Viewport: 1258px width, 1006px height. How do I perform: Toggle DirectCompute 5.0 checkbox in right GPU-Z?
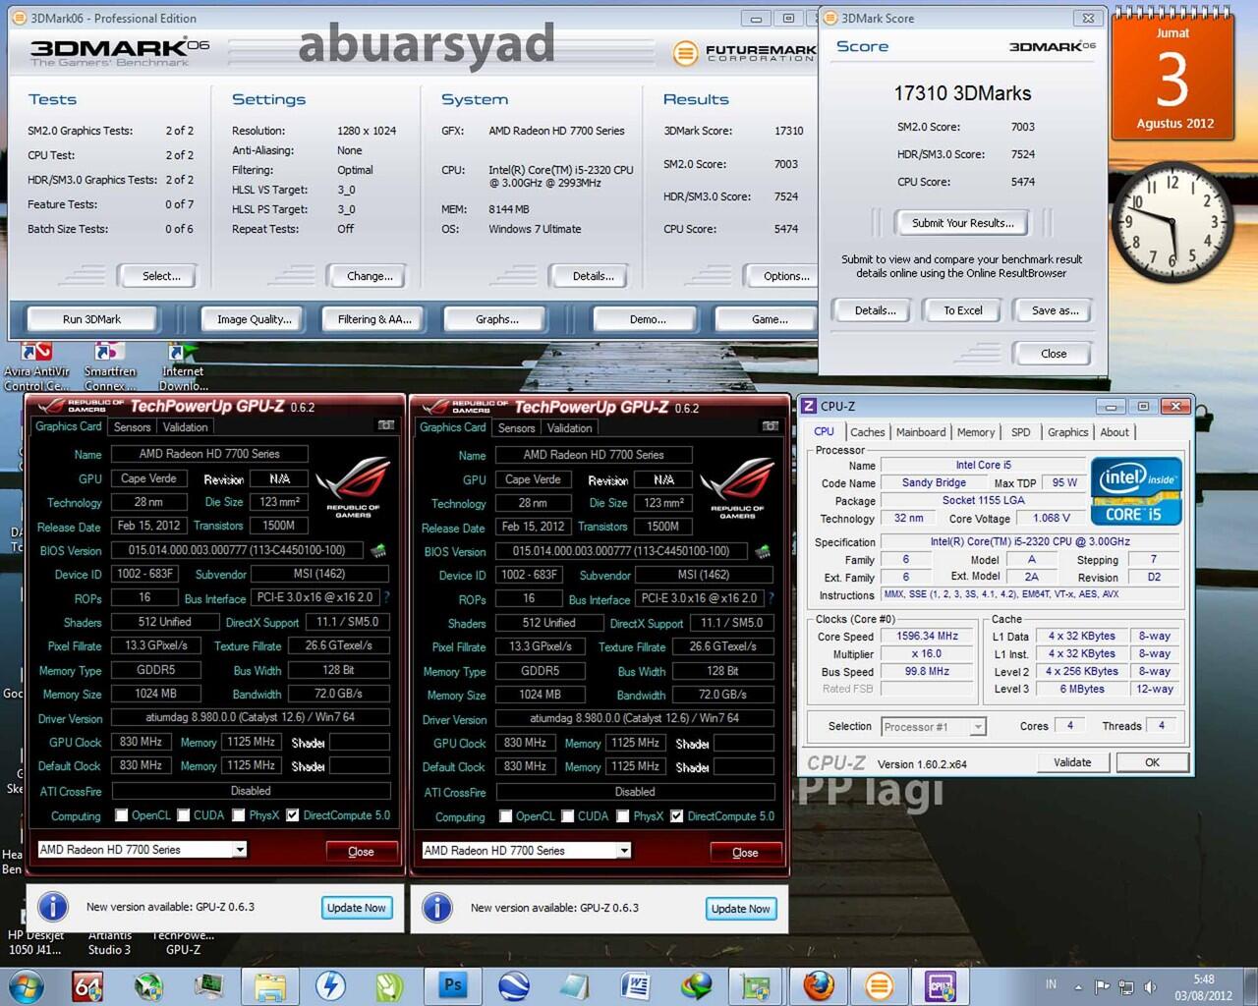coord(677,816)
